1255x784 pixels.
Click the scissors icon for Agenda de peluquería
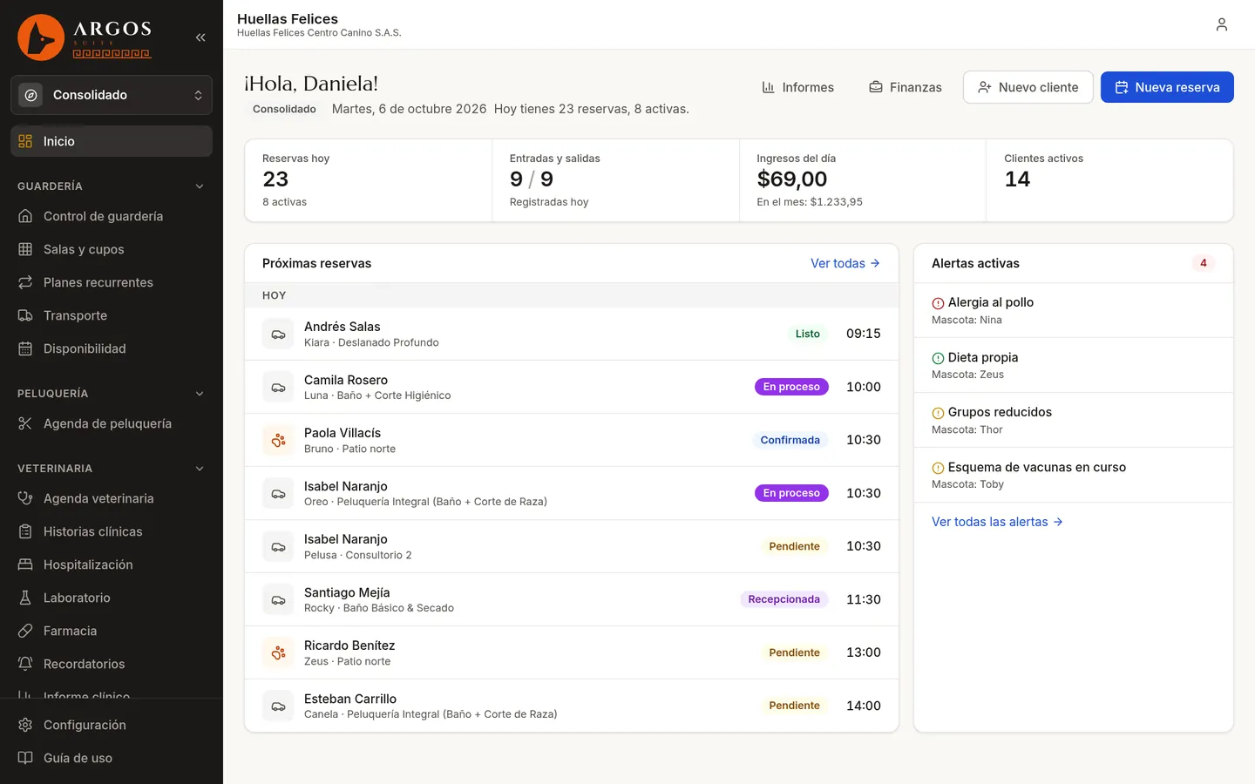pyautogui.click(x=25, y=423)
